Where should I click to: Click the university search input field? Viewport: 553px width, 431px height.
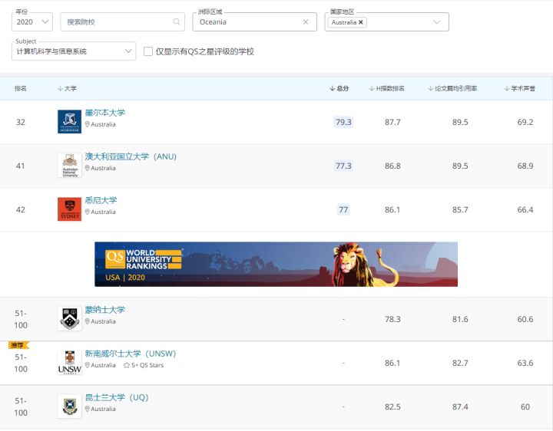coord(122,21)
